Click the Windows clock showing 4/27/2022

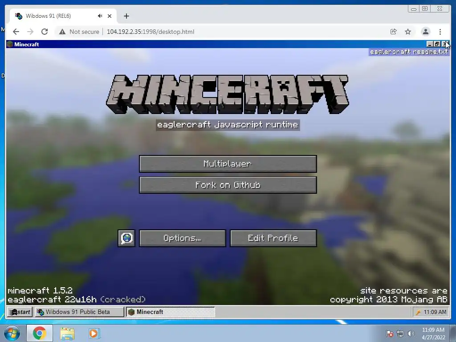(x=433, y=334)
